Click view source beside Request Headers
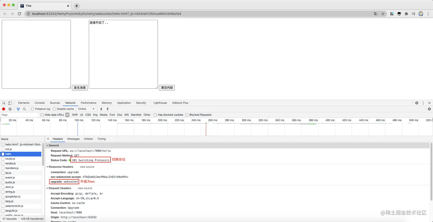The width and height of the screenshot is (433, 222). point(85,188)
